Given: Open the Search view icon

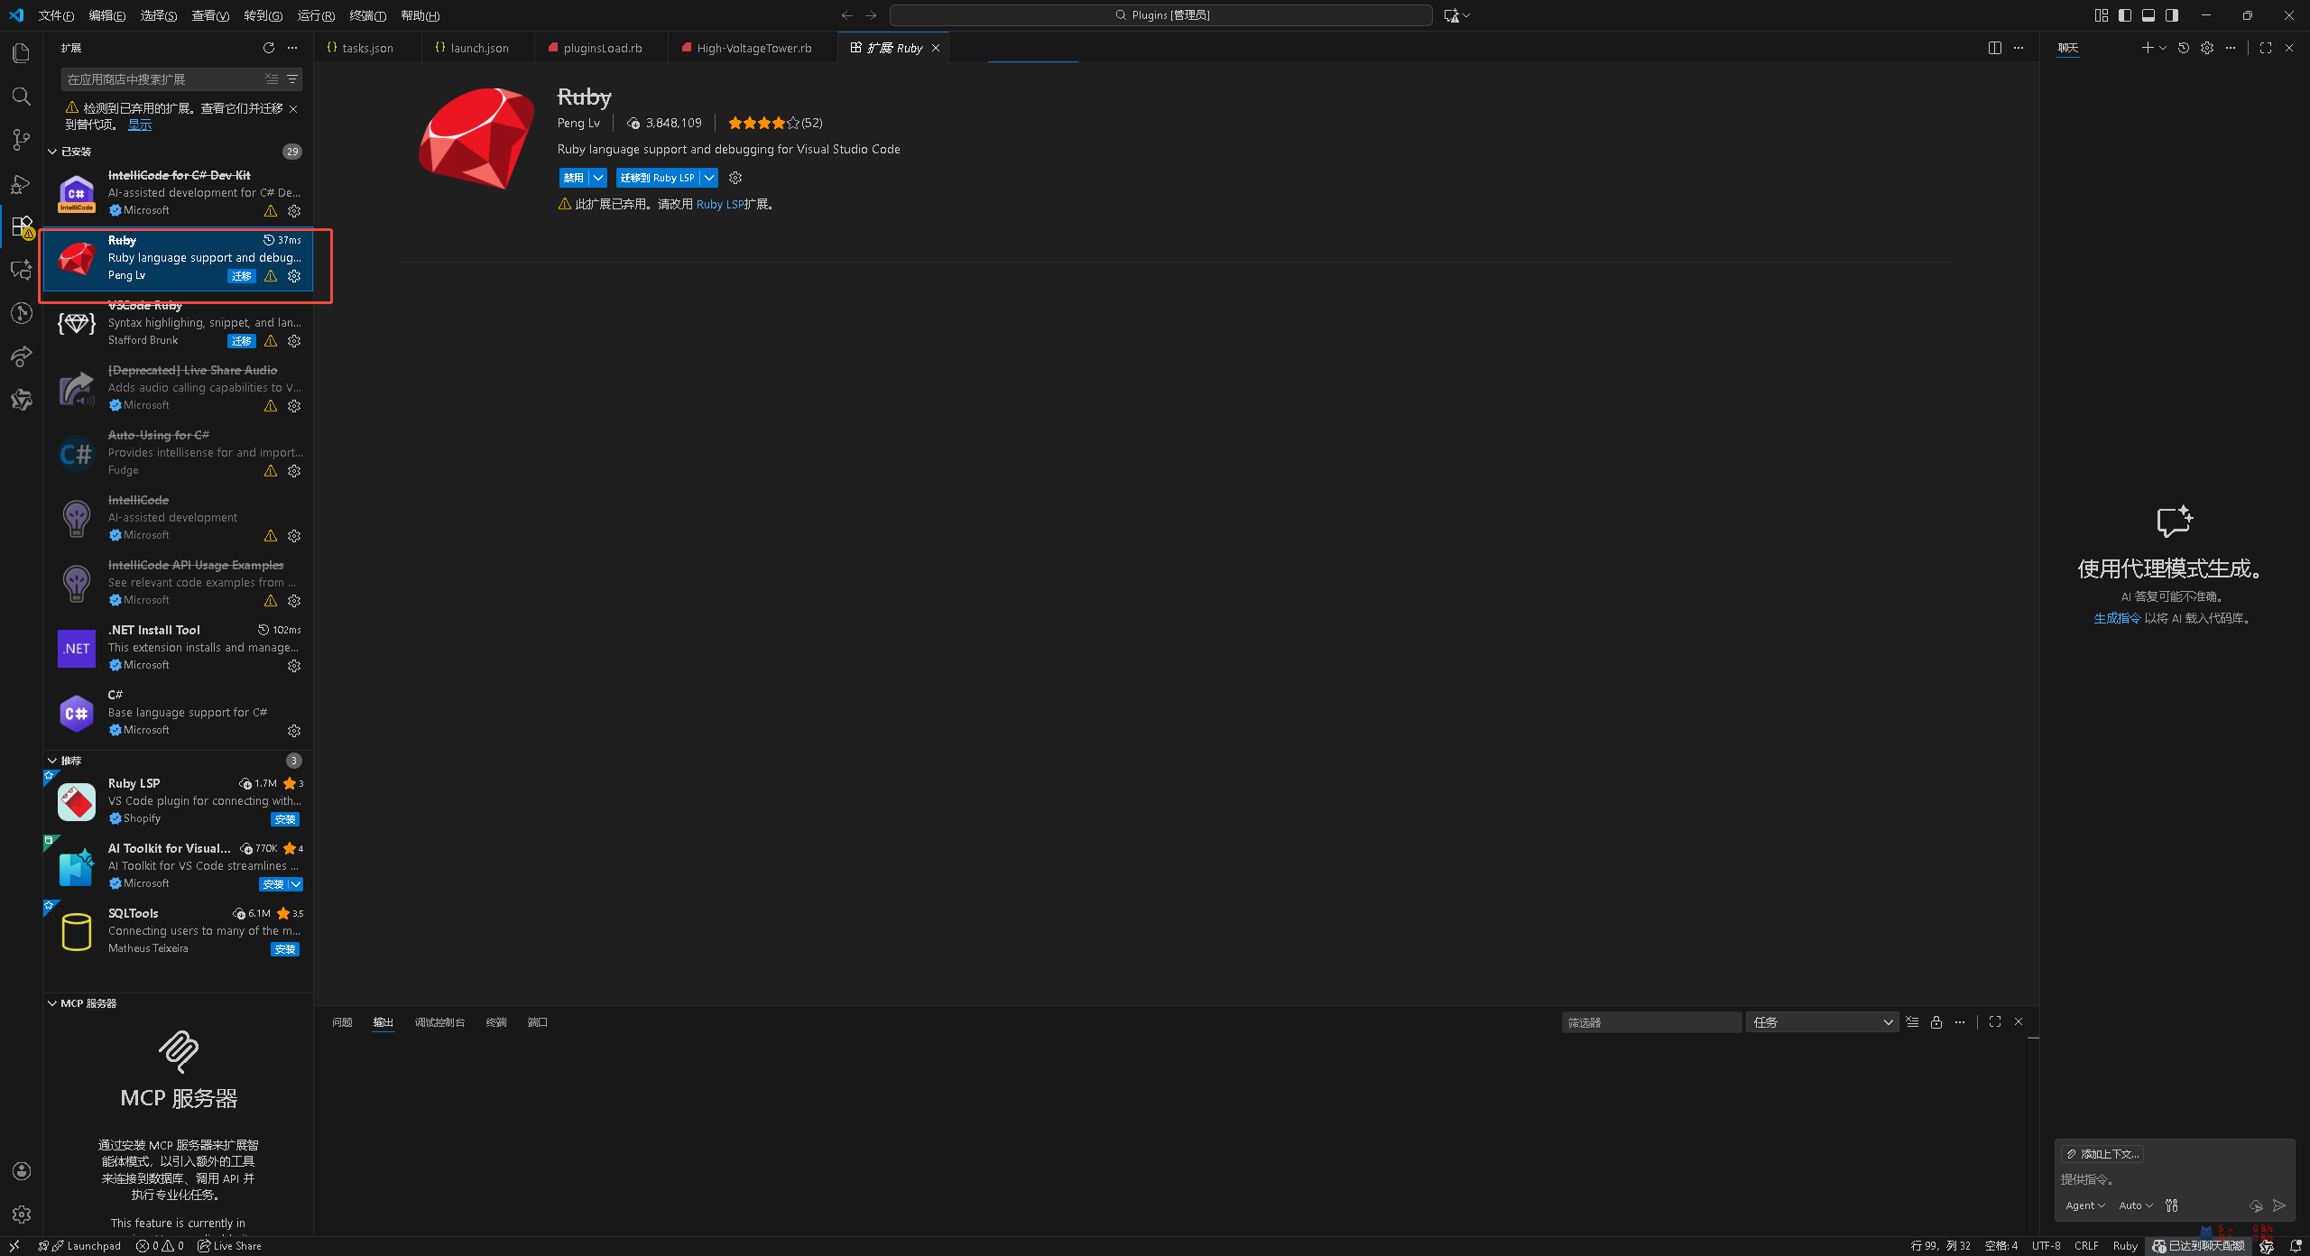Looking at the screenshot, I should click(21, 97).
